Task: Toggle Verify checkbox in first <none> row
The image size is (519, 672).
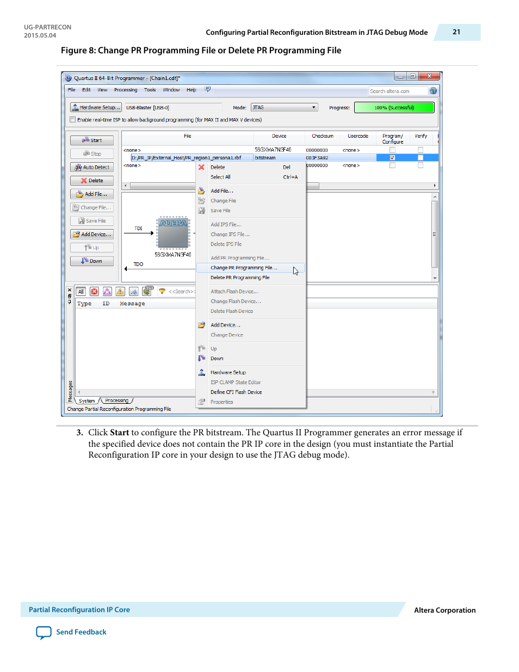Action: [x=421, y=150]
